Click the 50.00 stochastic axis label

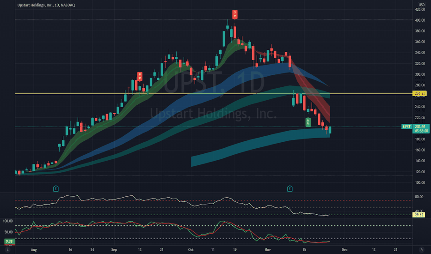[x=8, y=232]
